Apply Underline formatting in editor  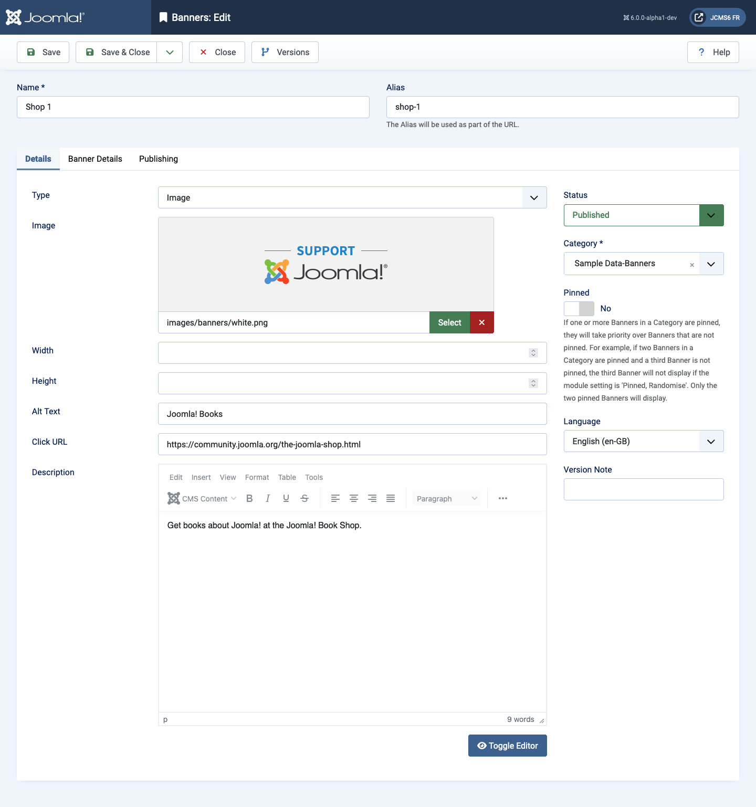click(x=286, y=498)
